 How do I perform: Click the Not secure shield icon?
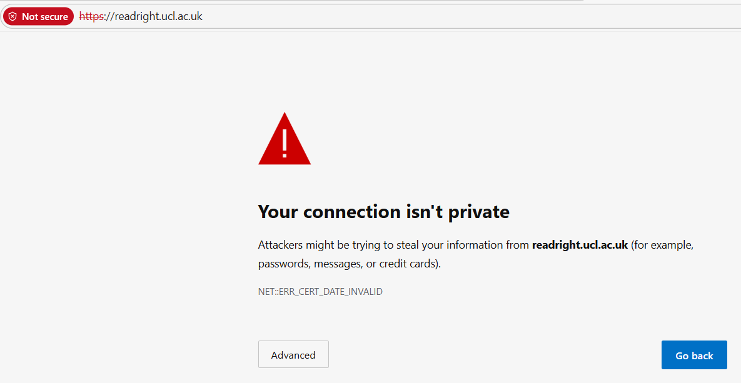pos(13,17)
